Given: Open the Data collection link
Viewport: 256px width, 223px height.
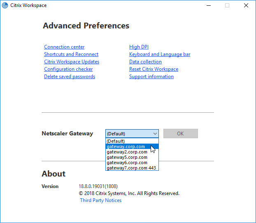Looking at the screenshot, I should [145, 62].
